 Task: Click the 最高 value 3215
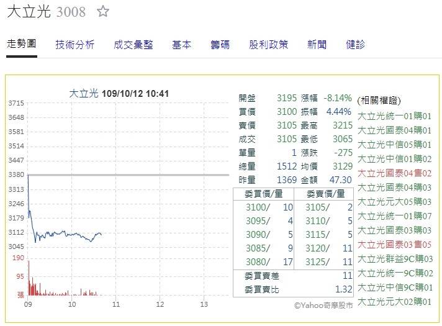point(343,125)
